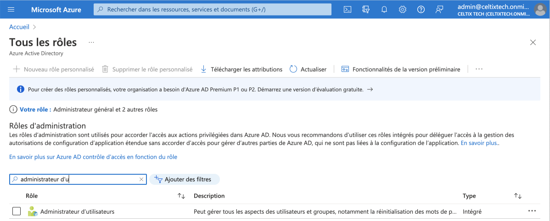Open the portal settings gear
550x221 pixels.
402,10
